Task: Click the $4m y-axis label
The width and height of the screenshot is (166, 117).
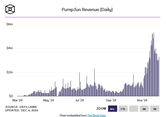Action: (10, 48)
